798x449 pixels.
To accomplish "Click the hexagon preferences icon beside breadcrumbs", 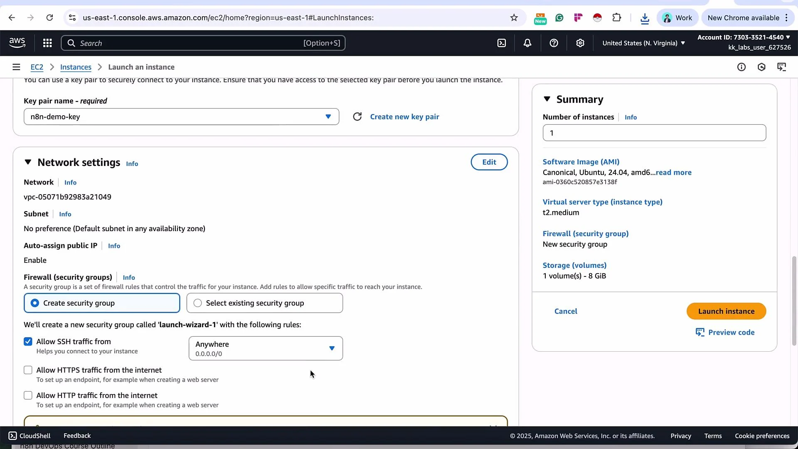I will point(761,67).
